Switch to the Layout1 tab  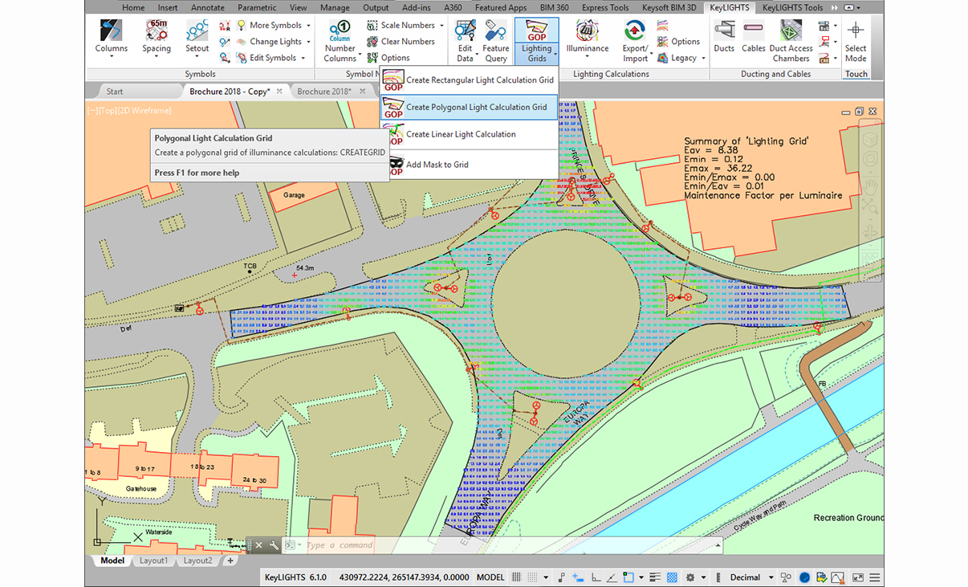click(153, 561)
